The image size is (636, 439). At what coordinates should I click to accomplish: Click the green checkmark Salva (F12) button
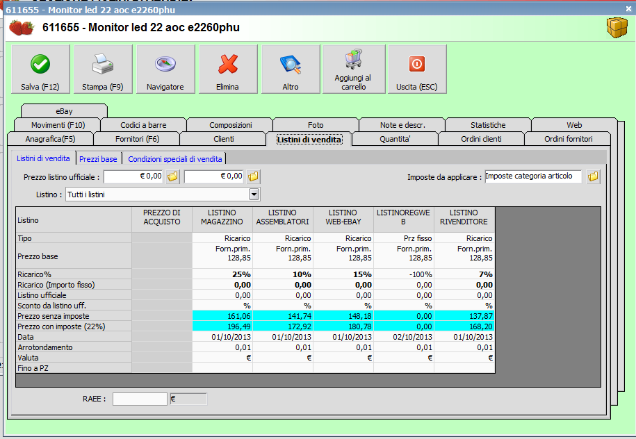40,69
